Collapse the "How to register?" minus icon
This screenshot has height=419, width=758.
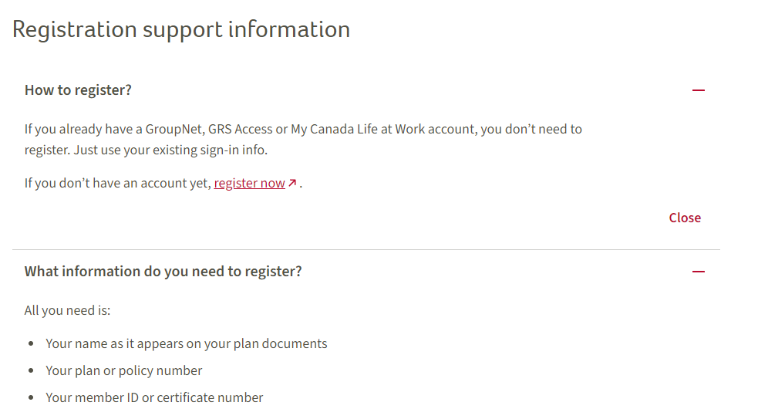click(698, 90)
